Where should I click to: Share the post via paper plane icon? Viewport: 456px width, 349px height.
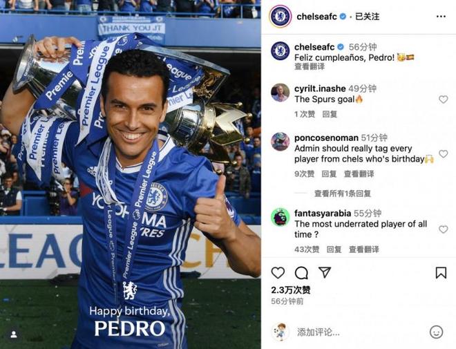point(325,272)
